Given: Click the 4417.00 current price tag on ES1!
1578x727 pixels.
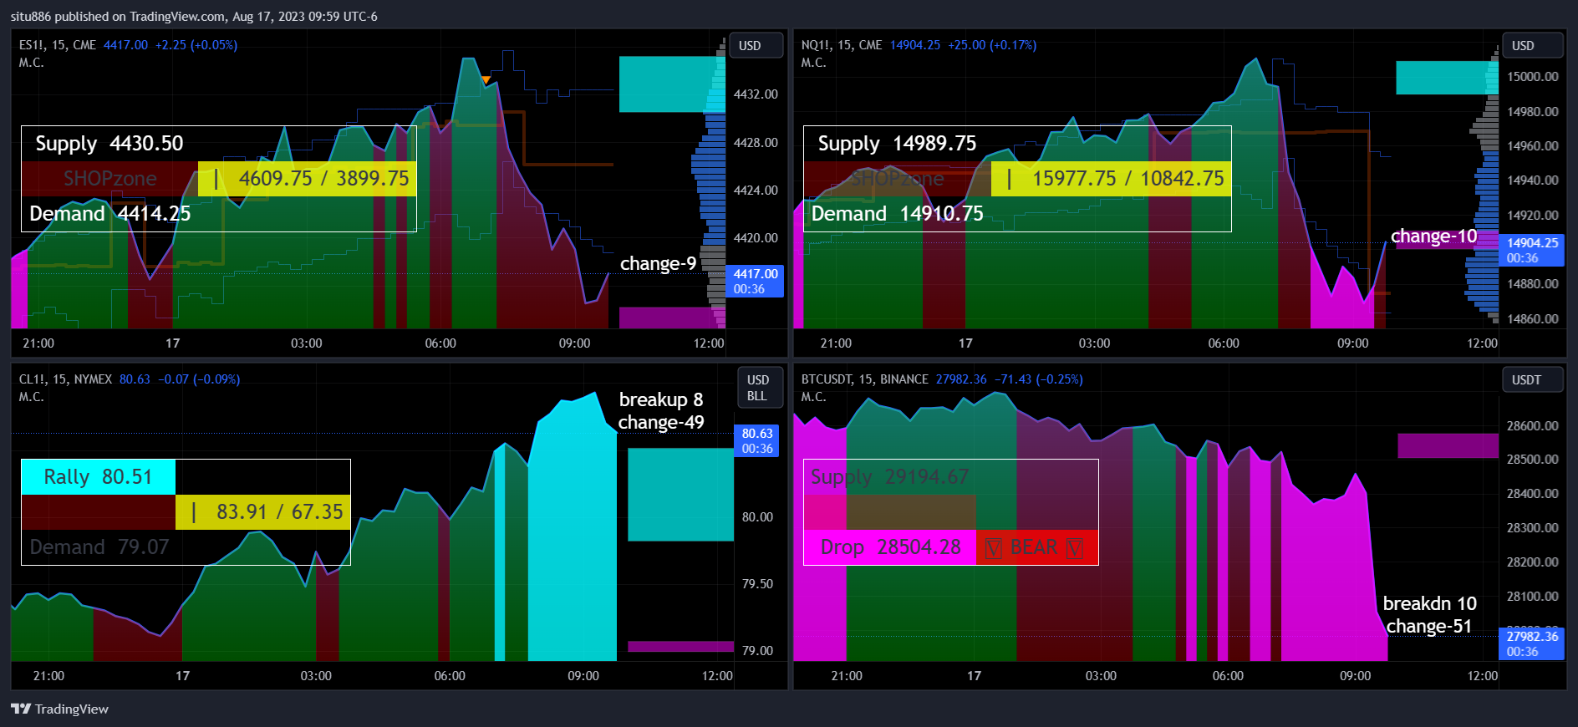Looking at the screenshot, I should click(x=756, y=282).
